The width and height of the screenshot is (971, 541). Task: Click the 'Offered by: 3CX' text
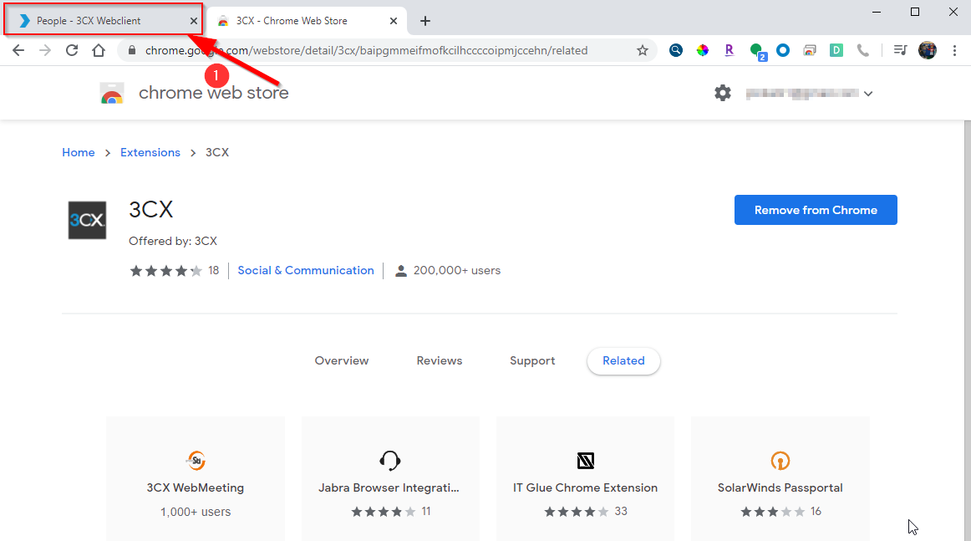[173, 241]
